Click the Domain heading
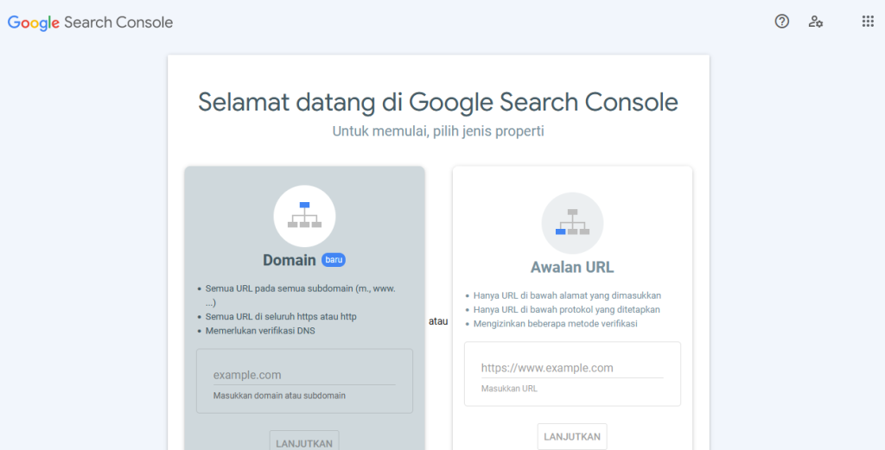This screenshot has width=885, height=450. point(290,260)
